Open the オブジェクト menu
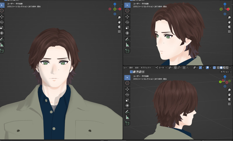 click(146, 68)
